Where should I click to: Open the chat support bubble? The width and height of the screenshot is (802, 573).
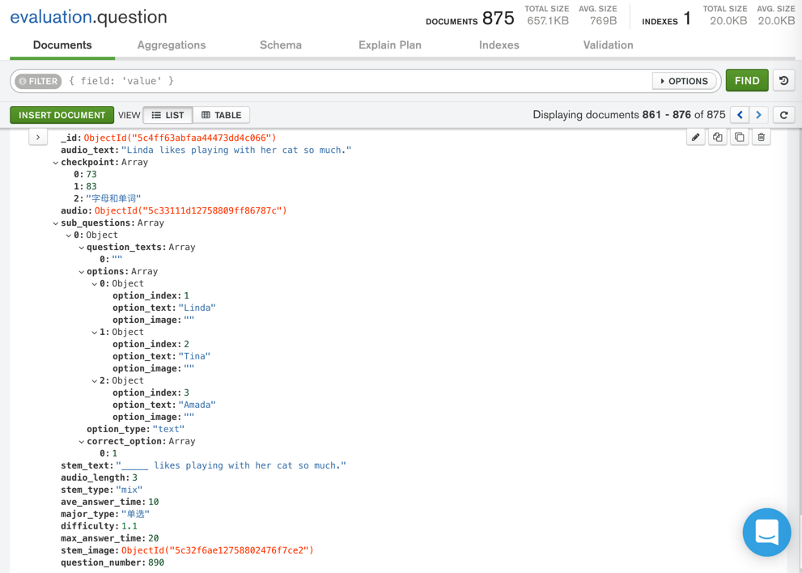766,533
